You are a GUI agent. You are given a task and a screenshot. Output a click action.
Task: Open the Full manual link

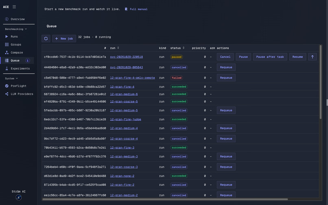pyautogui.click(x=138, y=9)
